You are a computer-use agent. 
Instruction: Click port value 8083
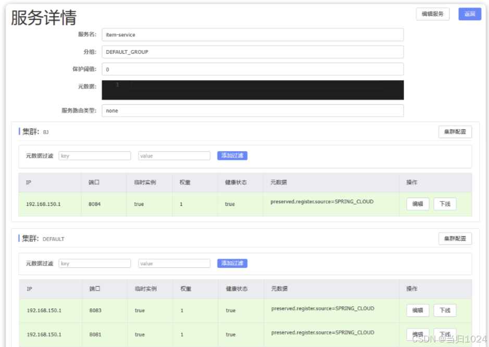coord(95,311)
